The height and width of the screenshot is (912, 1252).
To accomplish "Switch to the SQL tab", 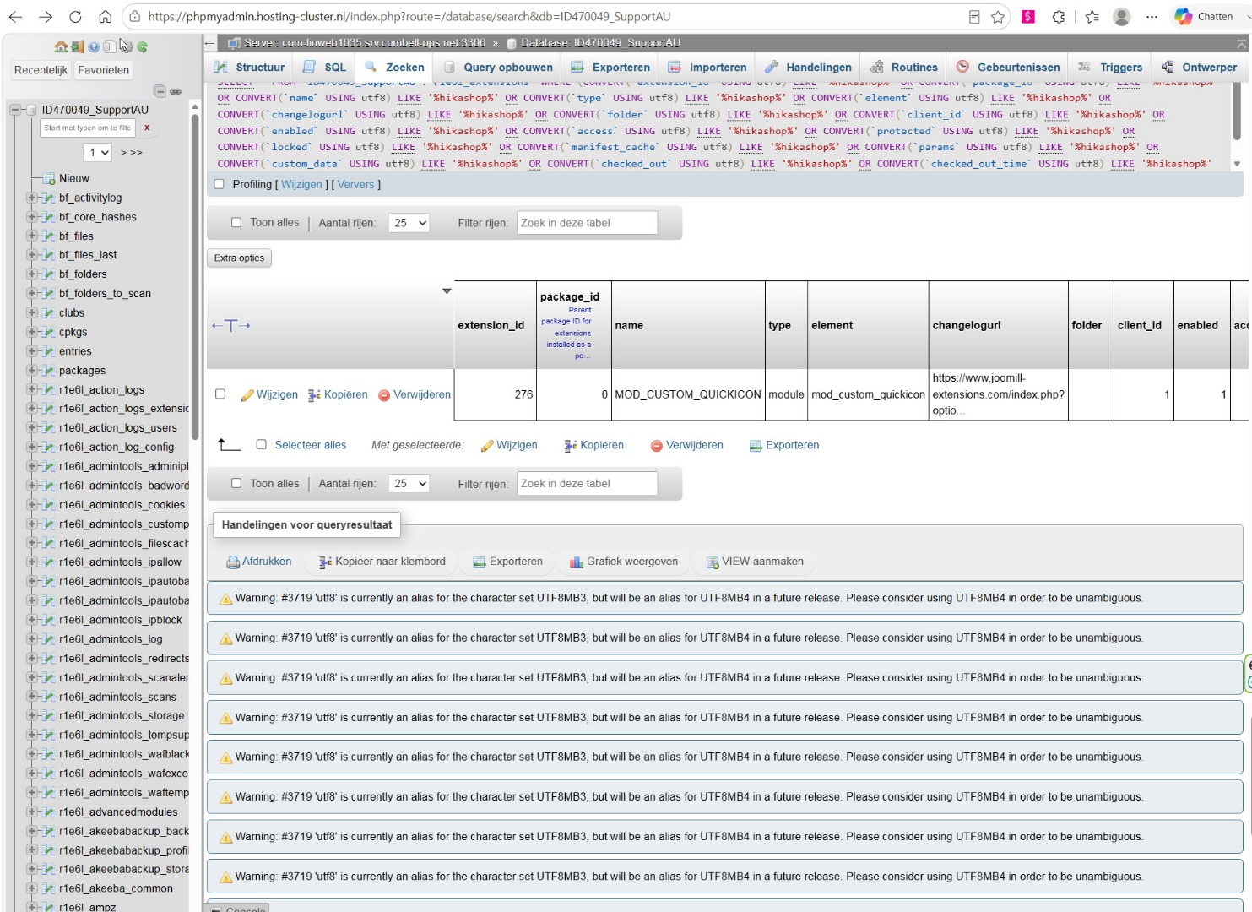I will 325,68.
